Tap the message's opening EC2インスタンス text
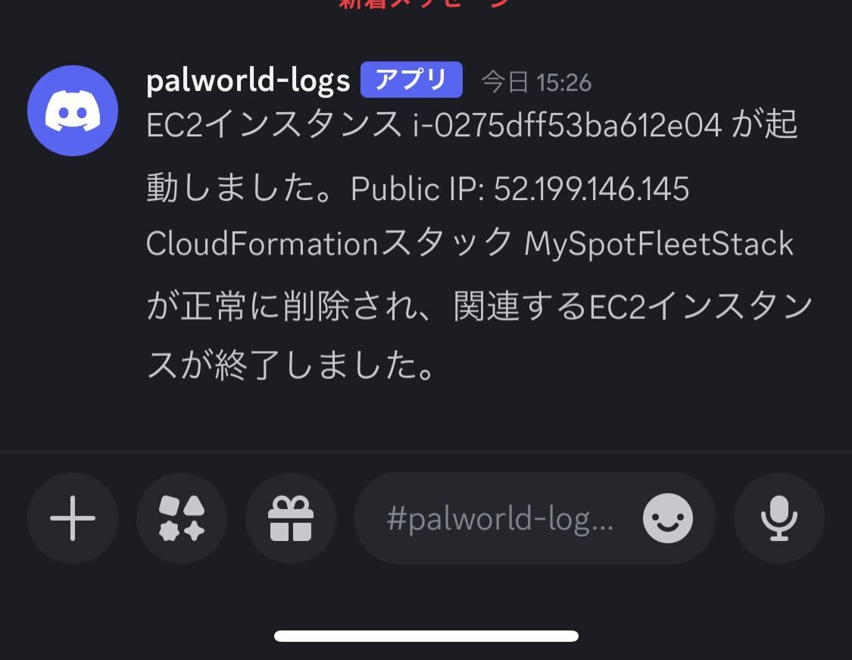The image size is (852, 660). click(x=274, y=125)
